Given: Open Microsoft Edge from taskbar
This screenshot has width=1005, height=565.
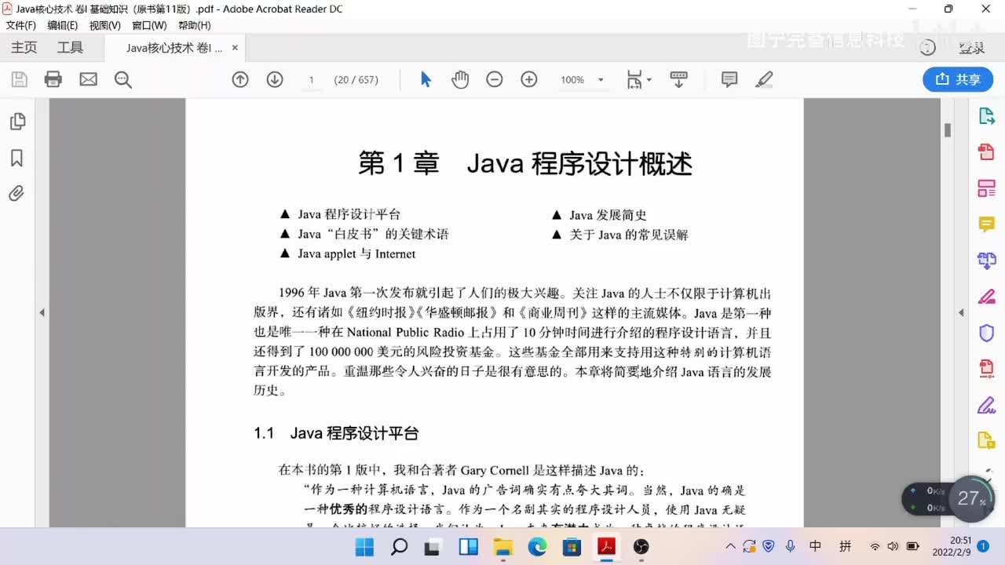Looking at the screenshot, I should click(537, 547).
